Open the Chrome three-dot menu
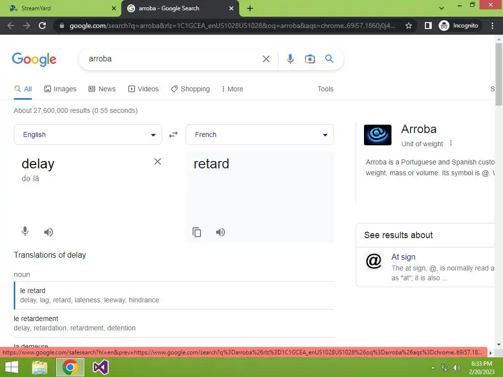Image resolution: width=503 pixels, height=377 pixels. [x=492, y=26]
